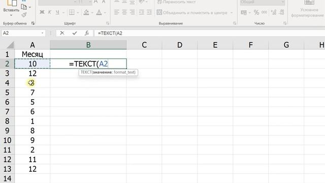Click Объединить и поместить в центре
The image size is (325, 183).
[x=192, y=12]
